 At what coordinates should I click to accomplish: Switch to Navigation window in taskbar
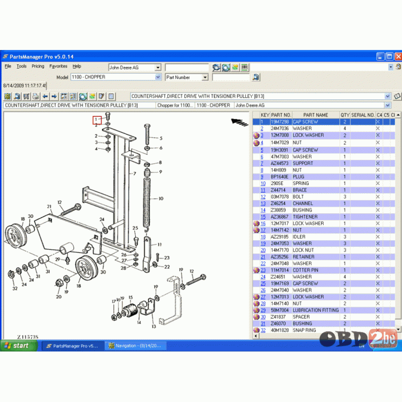[136, 346]
